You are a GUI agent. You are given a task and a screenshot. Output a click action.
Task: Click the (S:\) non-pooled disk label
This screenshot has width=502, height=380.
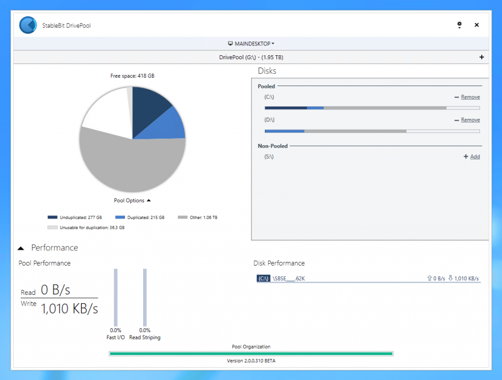click(x=269, y=157)
